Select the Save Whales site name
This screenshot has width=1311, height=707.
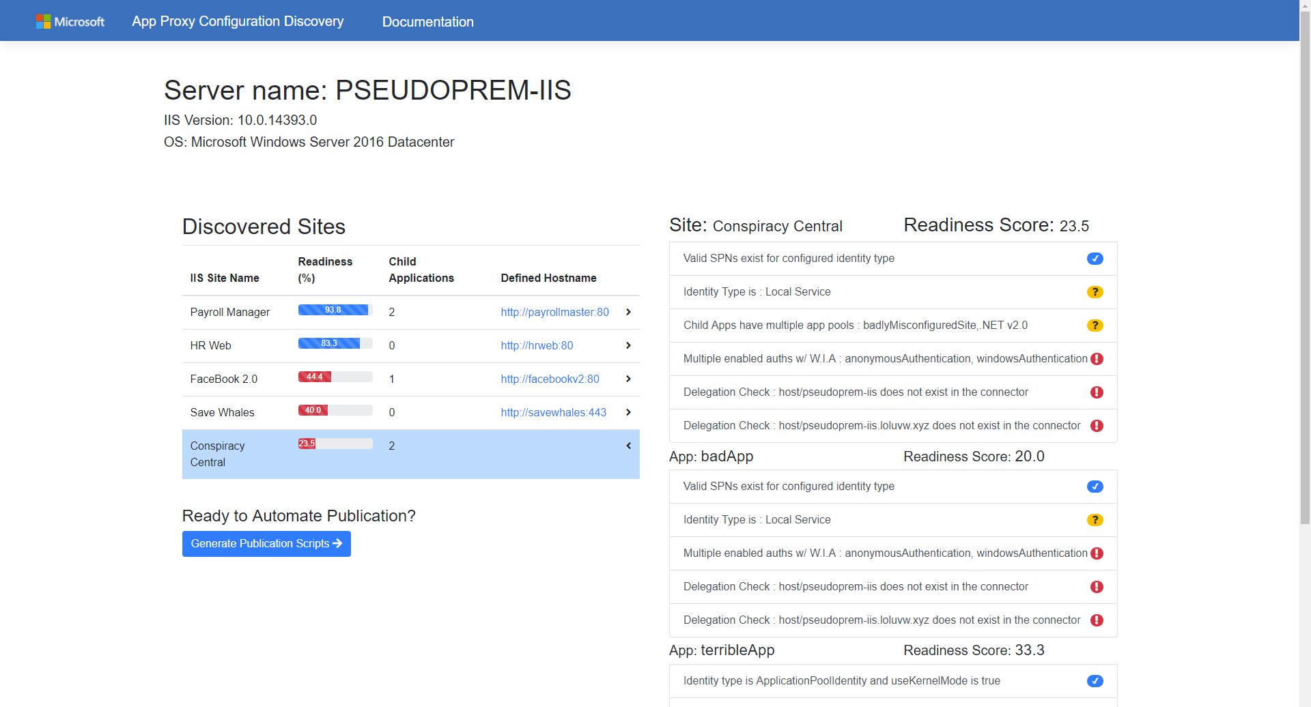[x=222, y=412]
